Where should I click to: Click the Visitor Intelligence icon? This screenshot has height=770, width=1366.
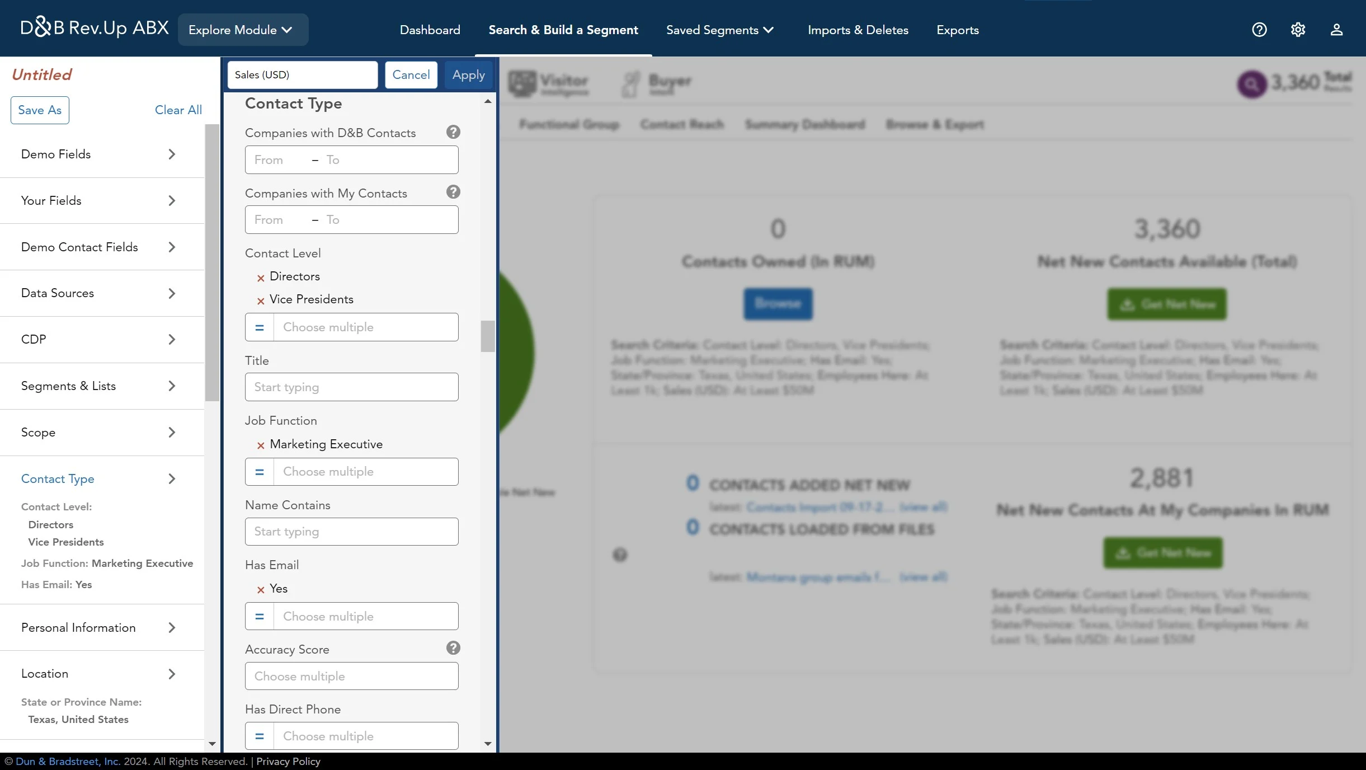[x=521, y=83]
